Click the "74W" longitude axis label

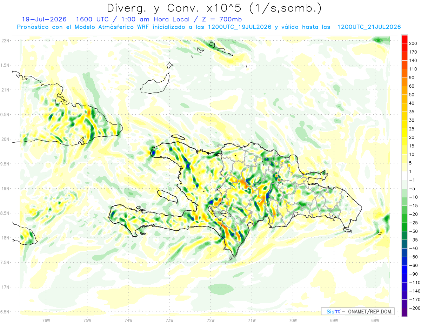128,320
